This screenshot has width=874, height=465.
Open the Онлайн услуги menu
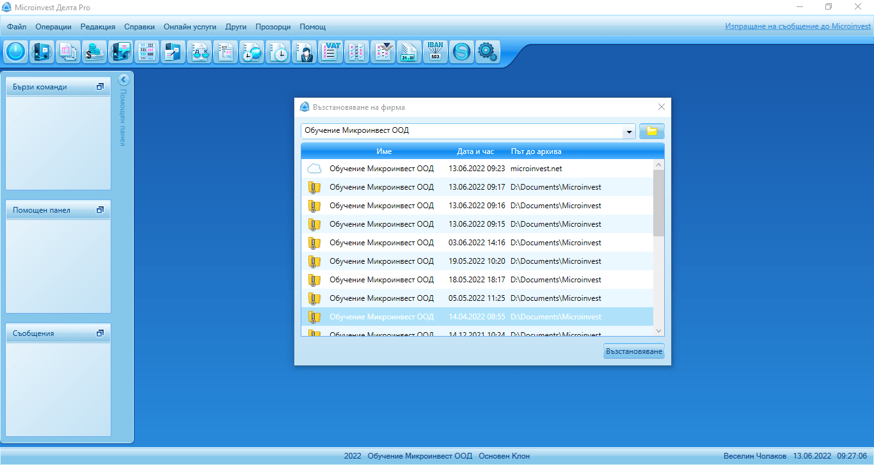(190, 27)
